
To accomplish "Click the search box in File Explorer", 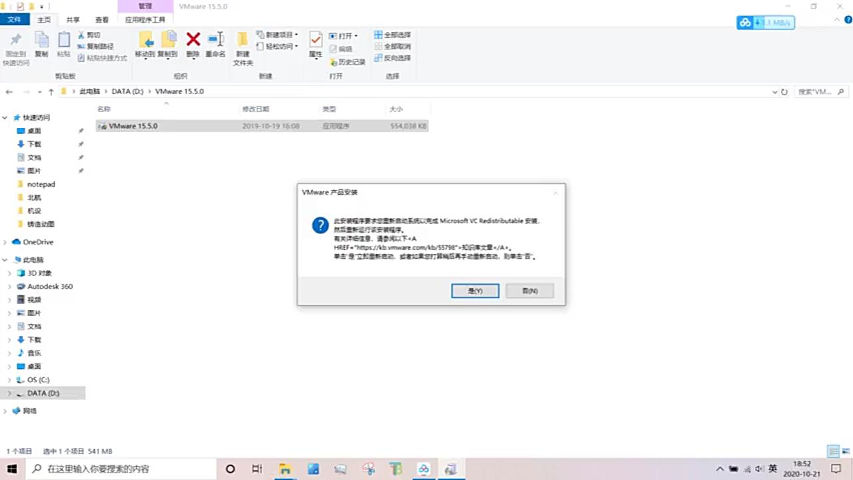I will pyautogui.click(x=822, y=92).
